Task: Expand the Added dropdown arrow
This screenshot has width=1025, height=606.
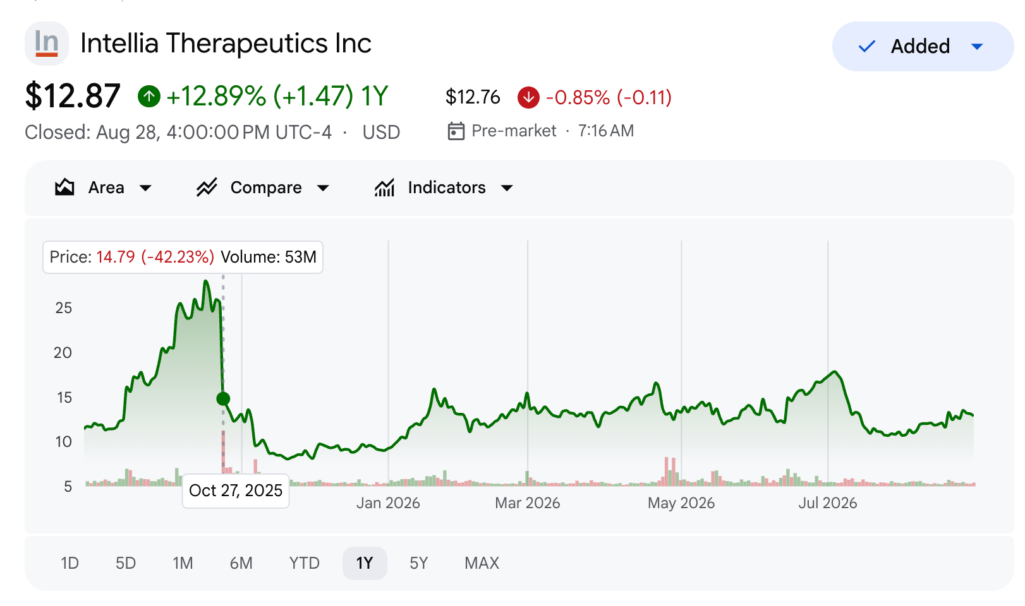Action: coord(977,46)
